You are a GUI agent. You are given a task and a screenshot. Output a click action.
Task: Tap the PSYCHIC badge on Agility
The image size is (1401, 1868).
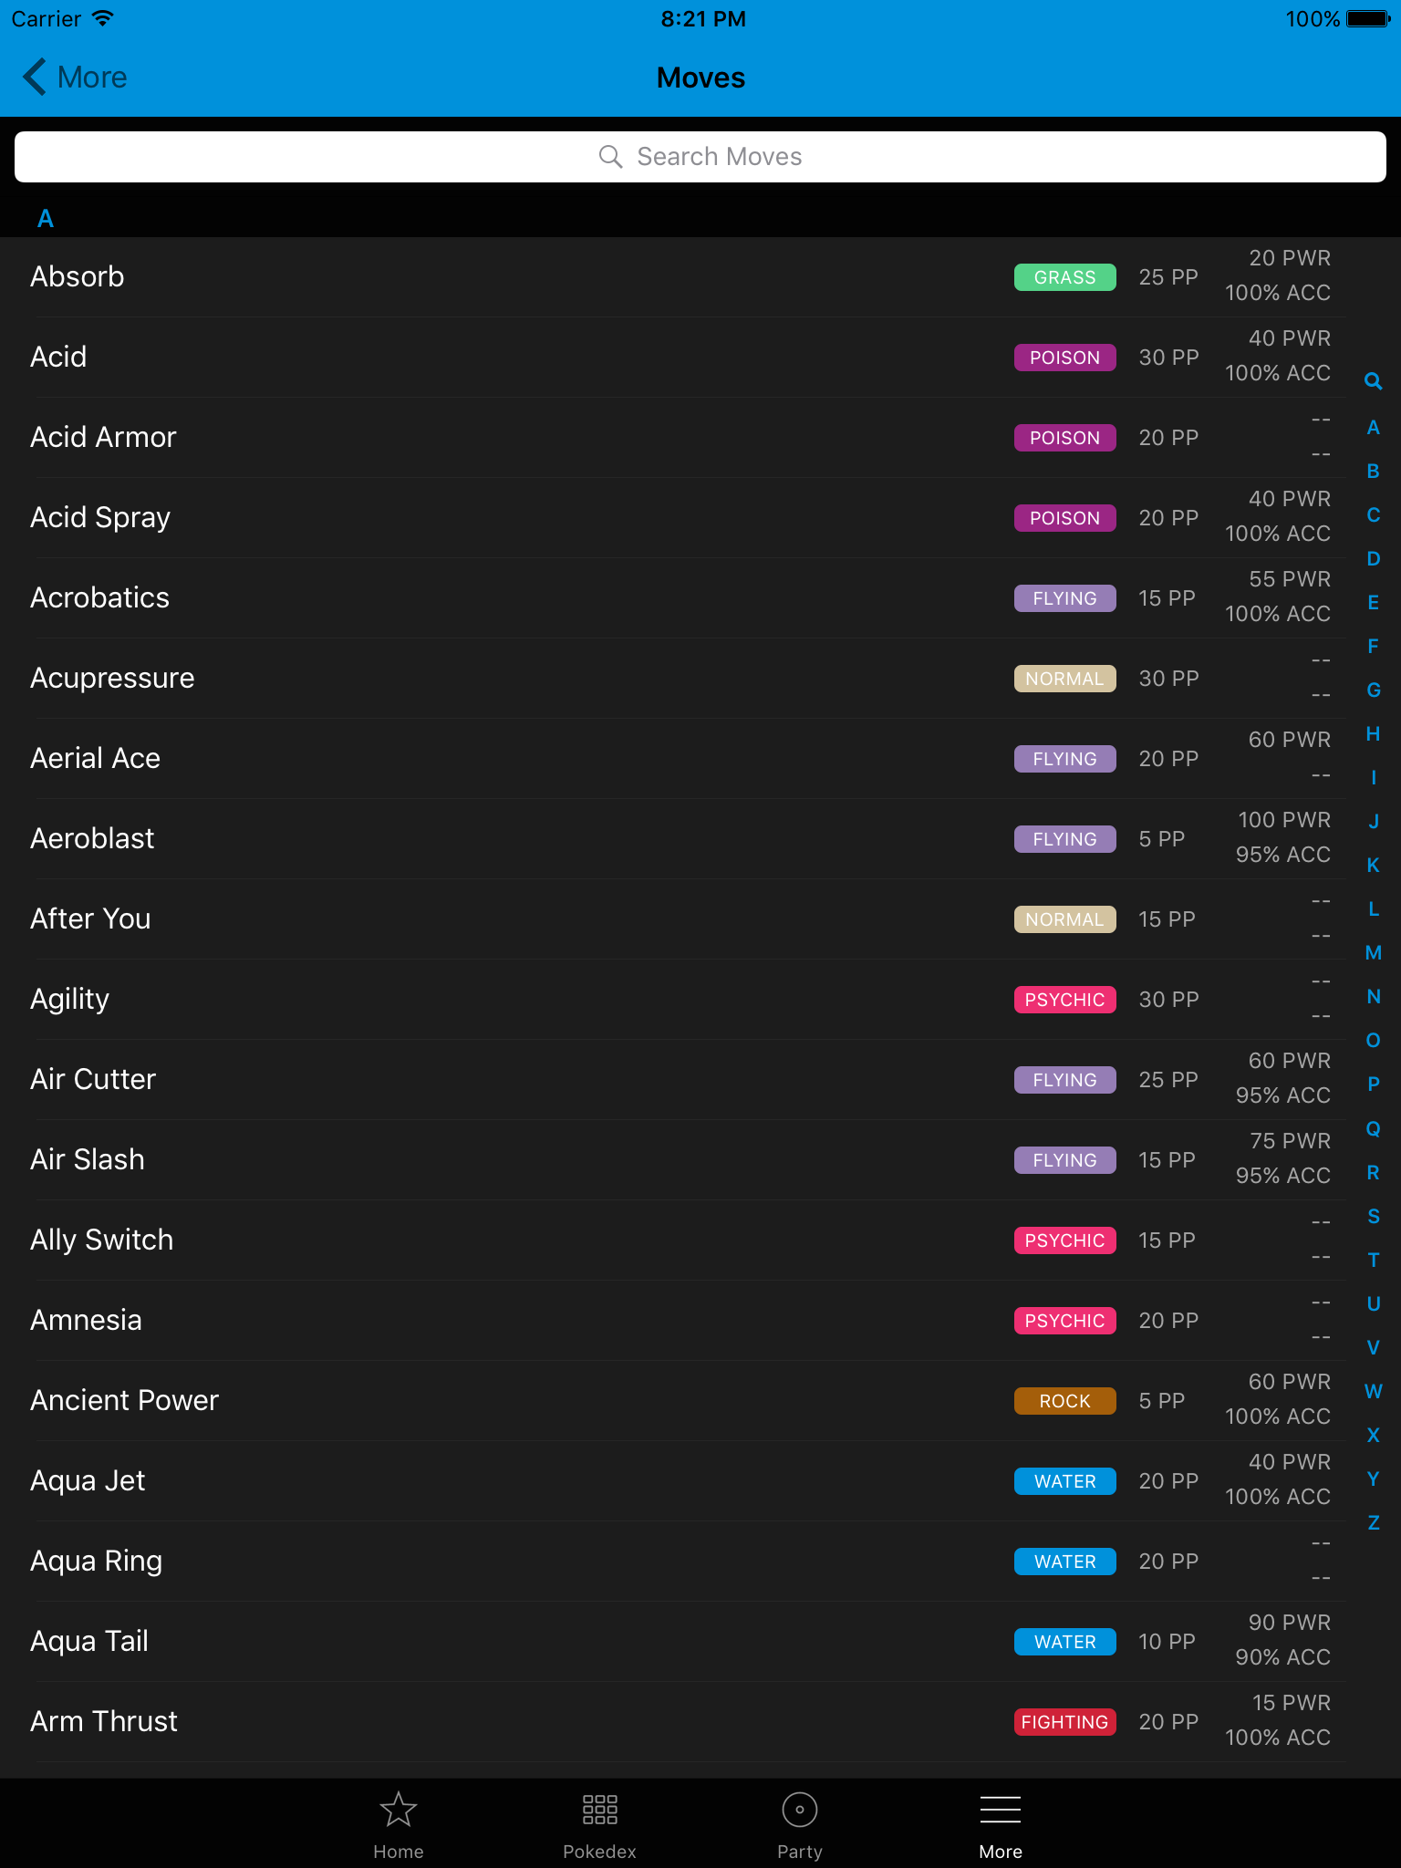point(1064,1000)
